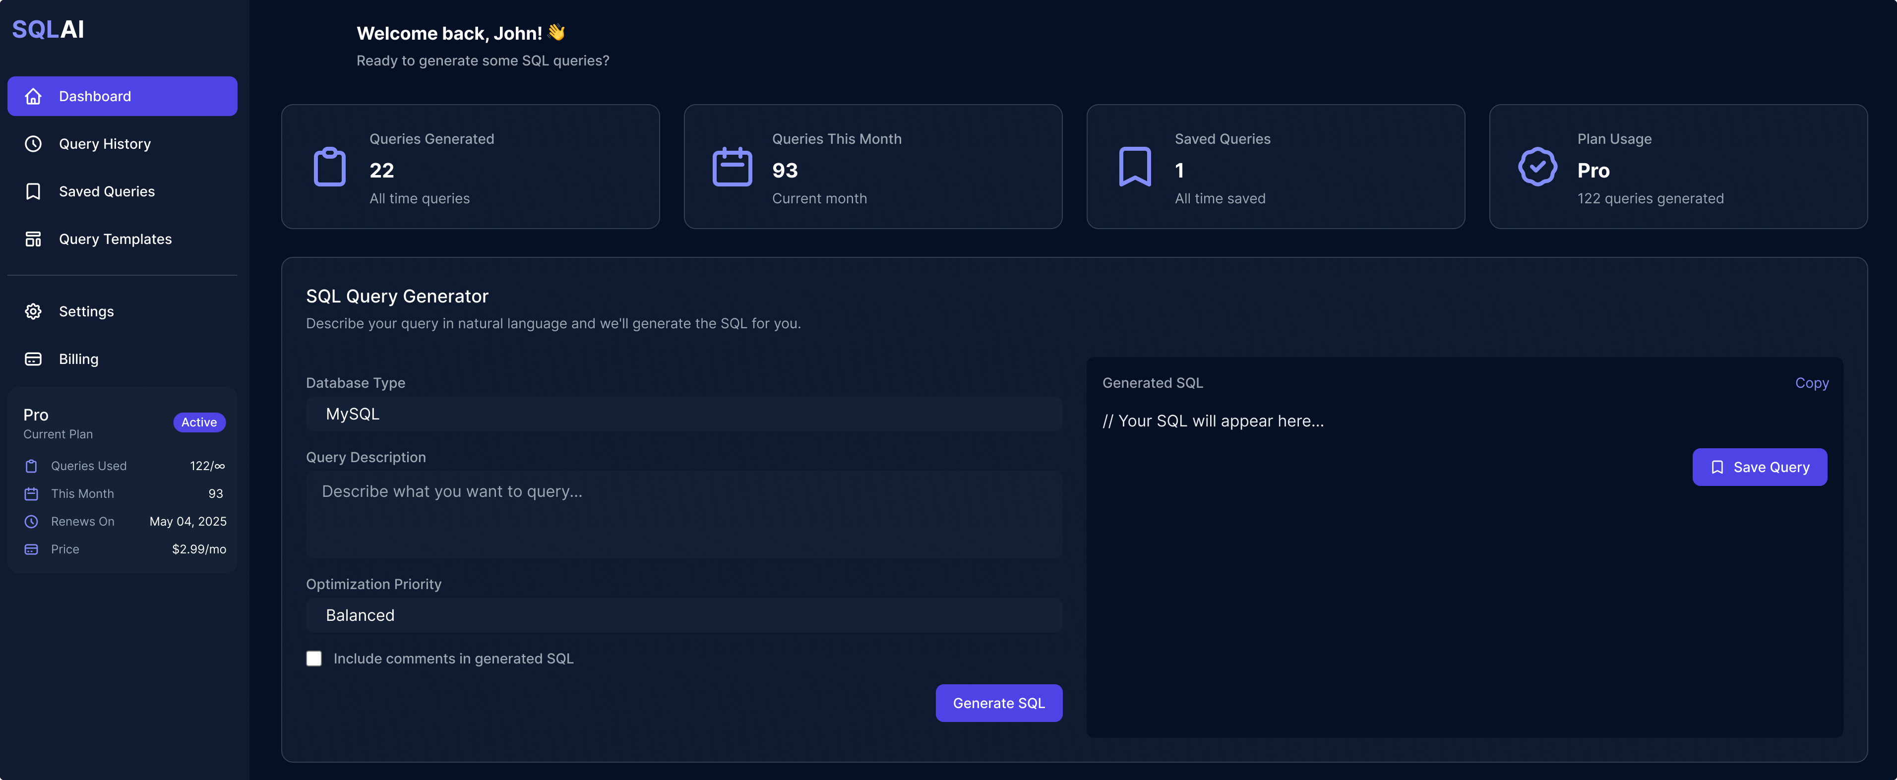Image resolution: width=1897 pixels, height=780 pixels.
Task: Copy the generated SQL output
Action: pyautogui.click(x=1812, y=383)
